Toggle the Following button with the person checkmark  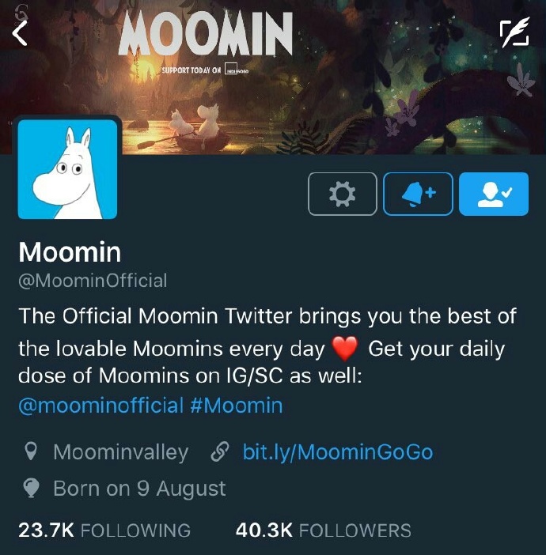494,194
